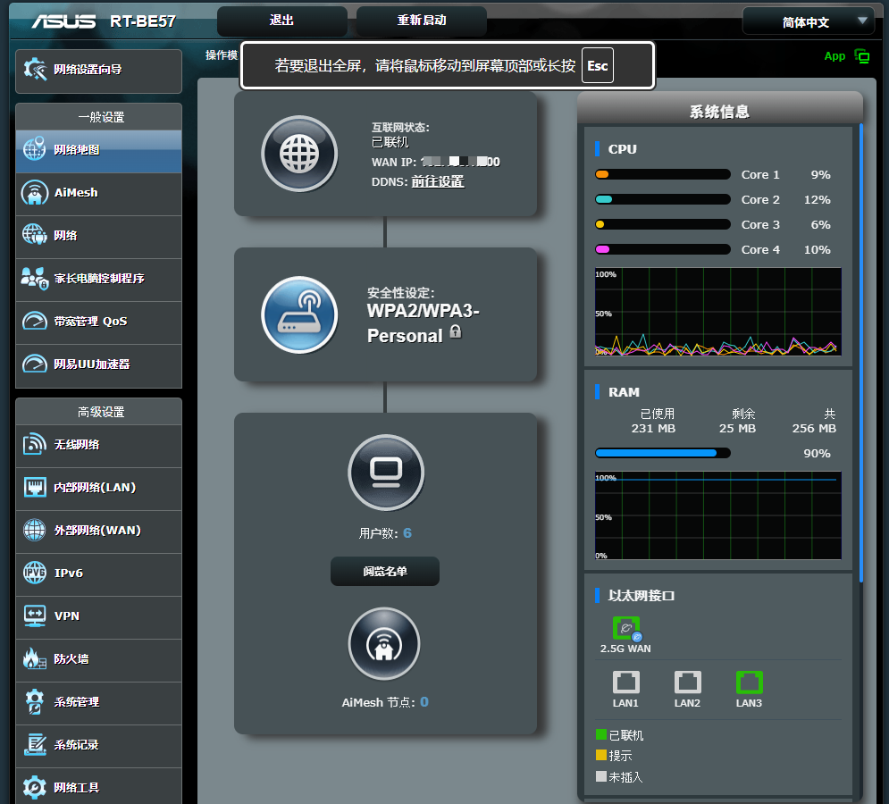Viewport: 889px width, 804px height.
Task: Open 无线网络 wireless settings menu
Action: click(x=98, y=445)
